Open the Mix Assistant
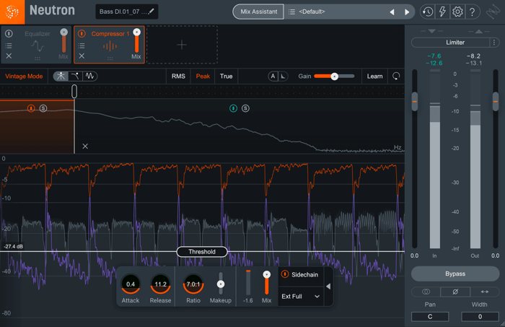This screenshot has height=327, width=505. coord(258,12)
